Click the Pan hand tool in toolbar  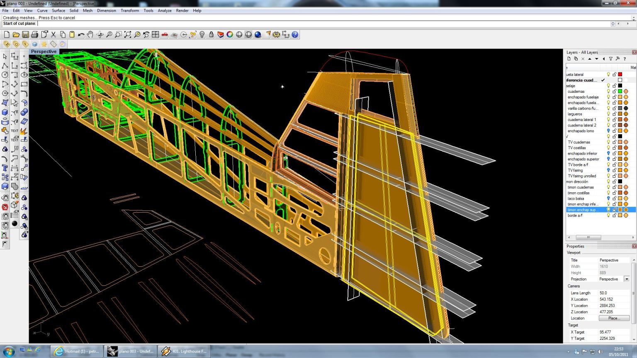click(90, 35)
